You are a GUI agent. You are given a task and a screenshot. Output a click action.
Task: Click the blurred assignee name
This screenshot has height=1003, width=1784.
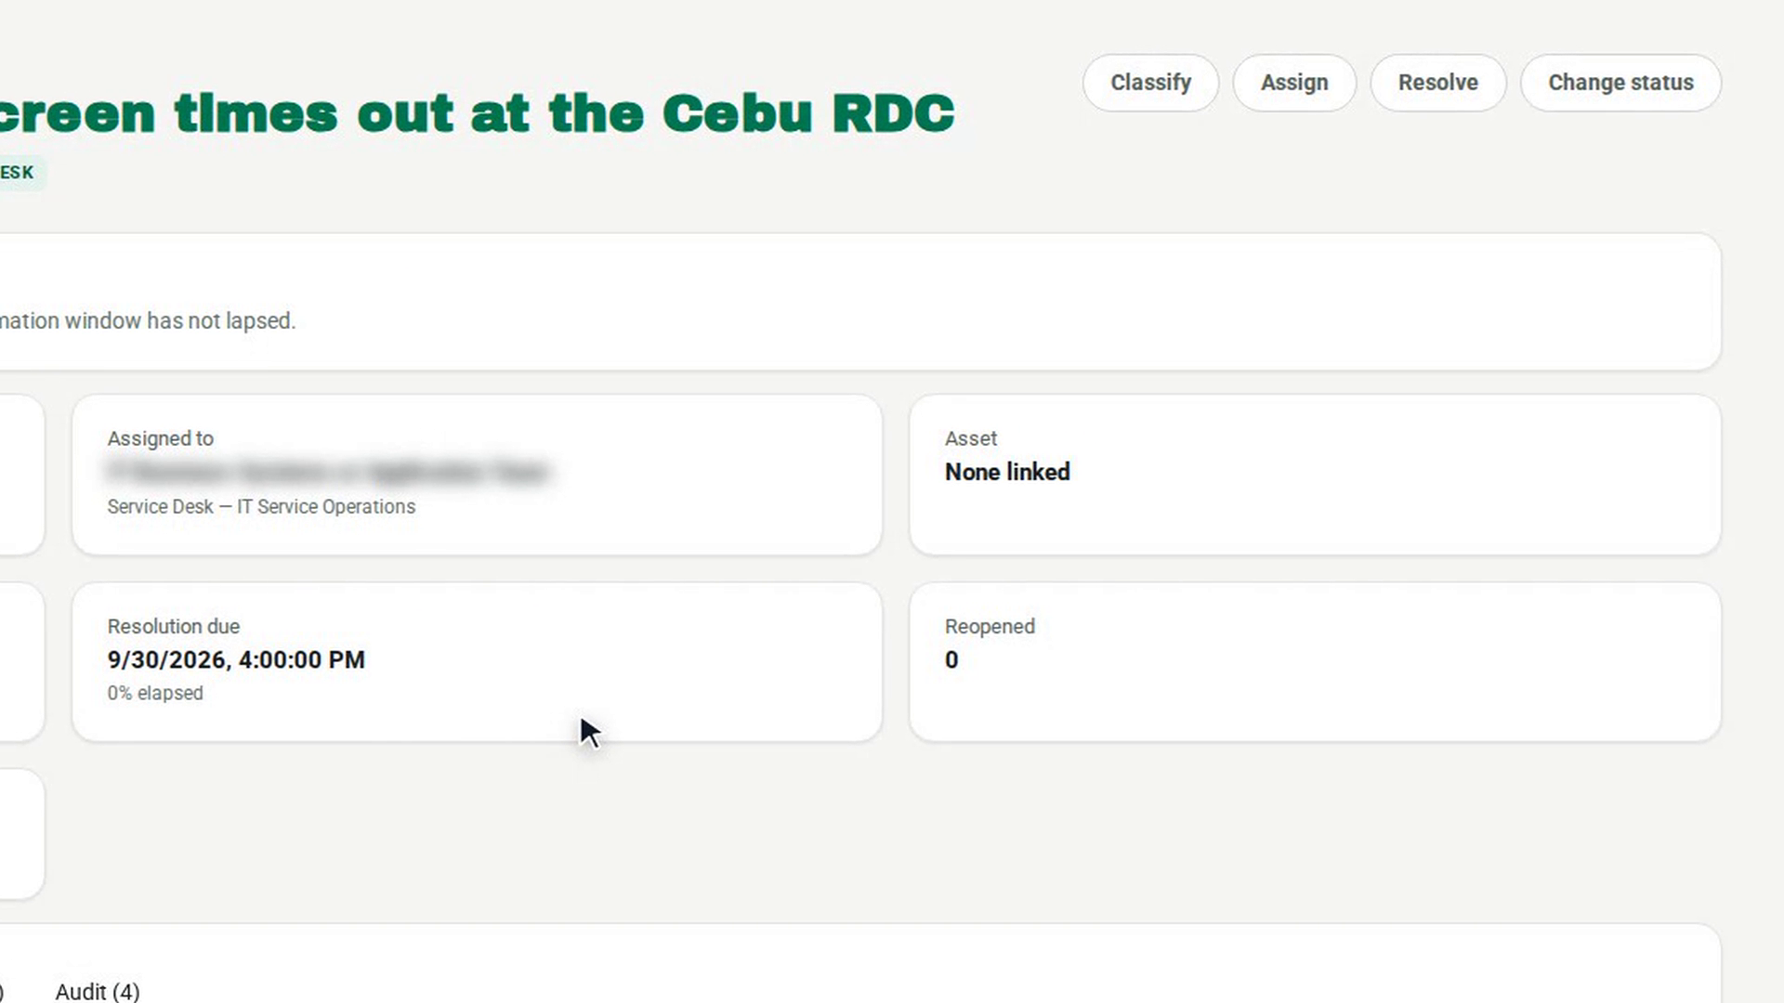point(328,472)
